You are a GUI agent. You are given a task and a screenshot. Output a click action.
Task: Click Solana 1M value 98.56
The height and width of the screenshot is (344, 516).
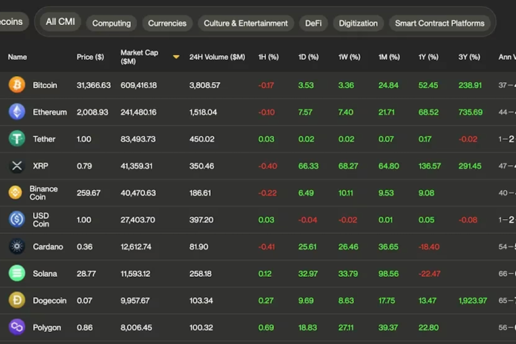(388, 273)
